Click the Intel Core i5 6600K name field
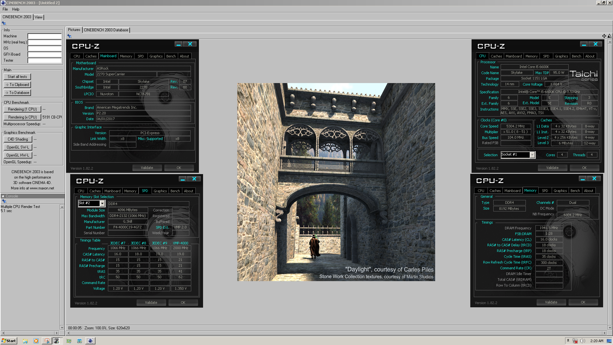The height and width of the screenshot is (345, 613). point(534,67)
